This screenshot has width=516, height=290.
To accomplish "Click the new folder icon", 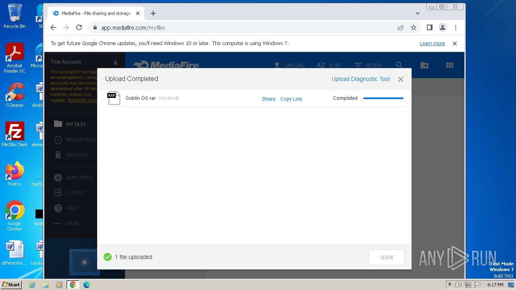I will point(424,65).
